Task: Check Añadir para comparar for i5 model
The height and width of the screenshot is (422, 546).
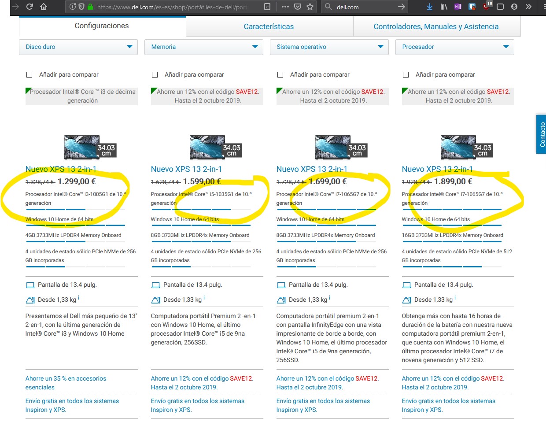Action: [155, 75]
